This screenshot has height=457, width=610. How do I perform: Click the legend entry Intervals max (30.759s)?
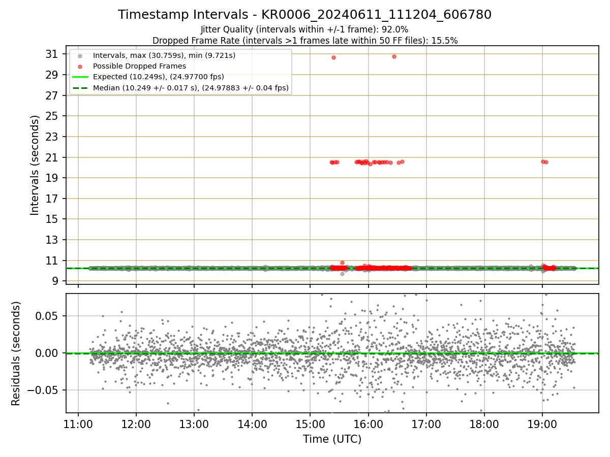pyautogui.click(x=164, y=55)
